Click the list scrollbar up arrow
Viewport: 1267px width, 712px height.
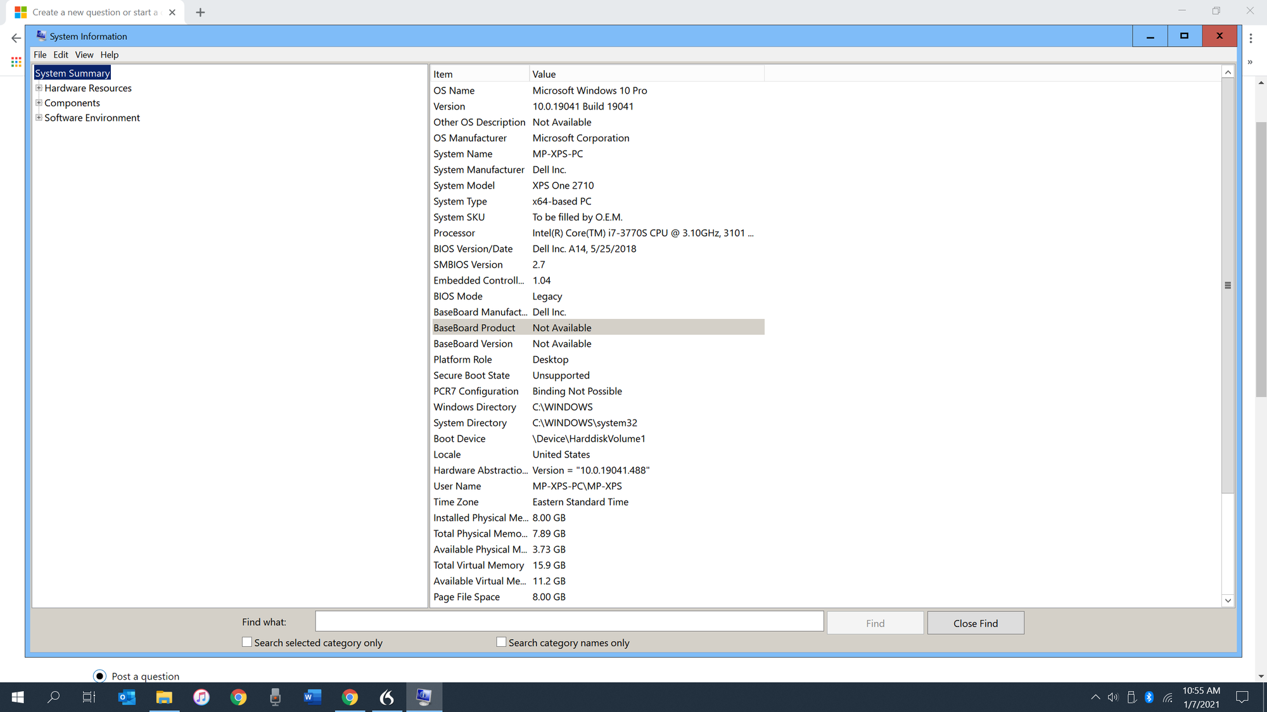pos(1228,72)
